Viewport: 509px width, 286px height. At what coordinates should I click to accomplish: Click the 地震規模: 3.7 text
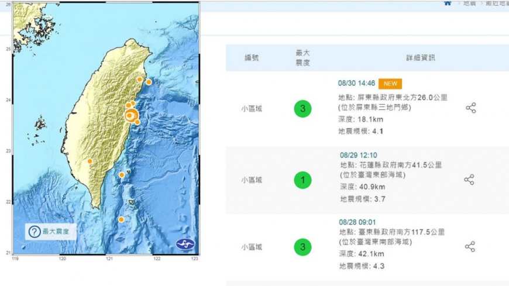point(363,199)
